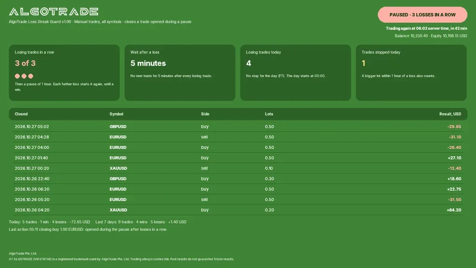
Task: Click the ALGOTRADE logo
Action: coord(53,12)
